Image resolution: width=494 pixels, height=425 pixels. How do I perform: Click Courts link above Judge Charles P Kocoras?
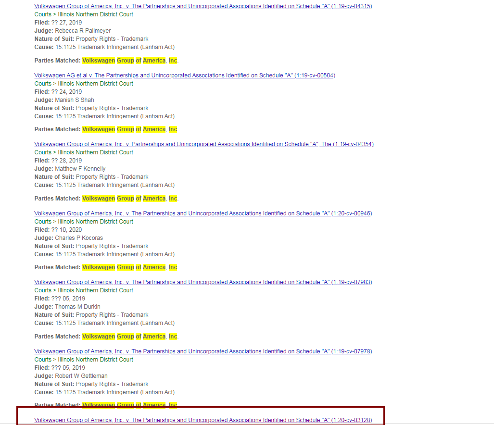43,221
